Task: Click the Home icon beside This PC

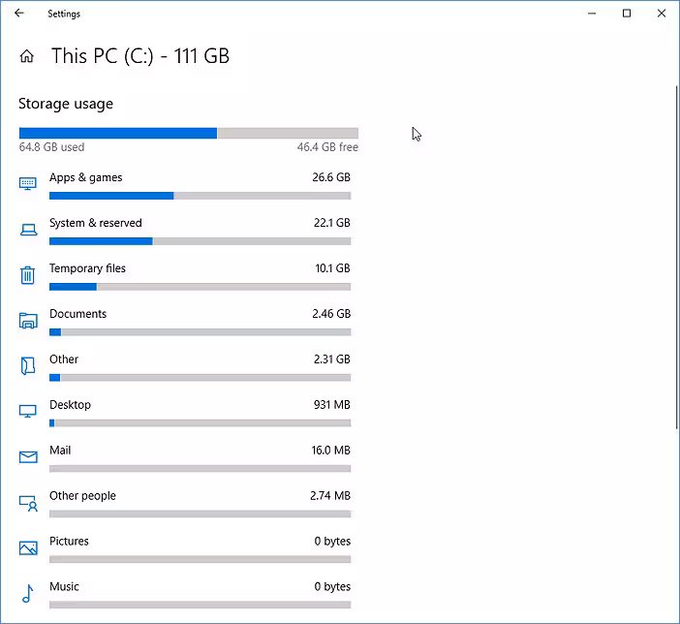Action: pyautogui.click(x=27, y=56)
